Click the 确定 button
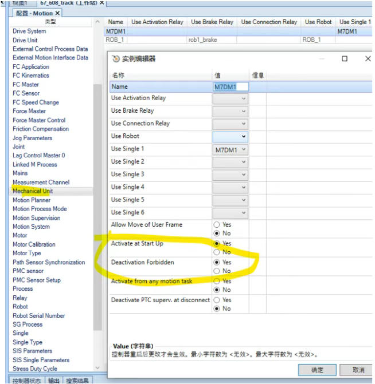 tap(317, 370)
